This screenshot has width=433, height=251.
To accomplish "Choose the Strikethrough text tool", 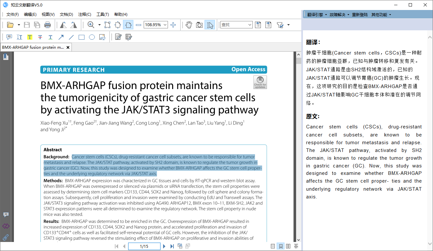I will click(x=40, y=37).
